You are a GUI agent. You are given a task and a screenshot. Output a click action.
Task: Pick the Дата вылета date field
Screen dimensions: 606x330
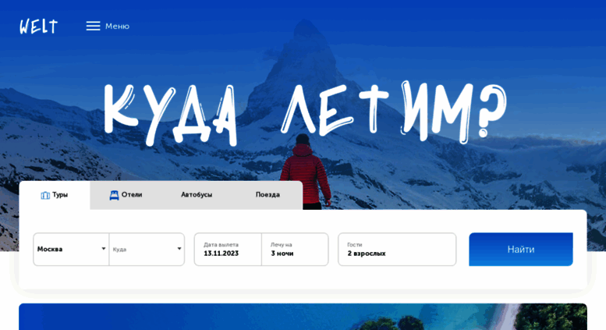click(x=228, y=249)
